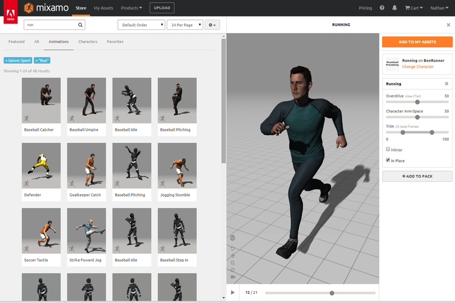This screenshot has height=303, width=455.
Task: Click the pan arrows icon in viewer
Action: coord(233,256)
